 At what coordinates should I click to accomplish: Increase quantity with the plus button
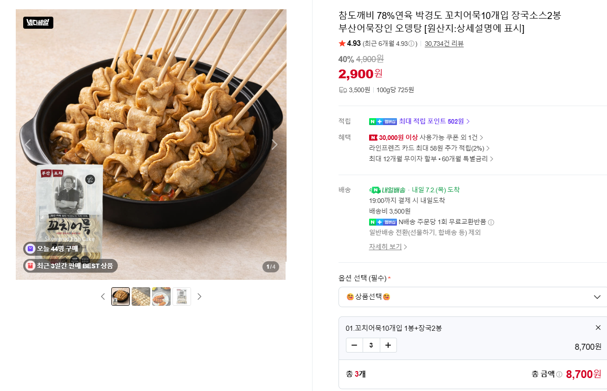click(x=388, y=345)
